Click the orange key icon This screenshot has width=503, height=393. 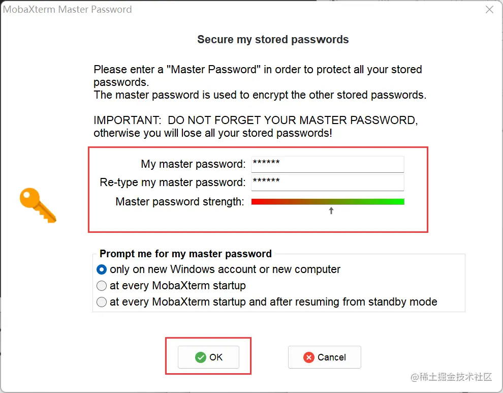click(38, 205)
